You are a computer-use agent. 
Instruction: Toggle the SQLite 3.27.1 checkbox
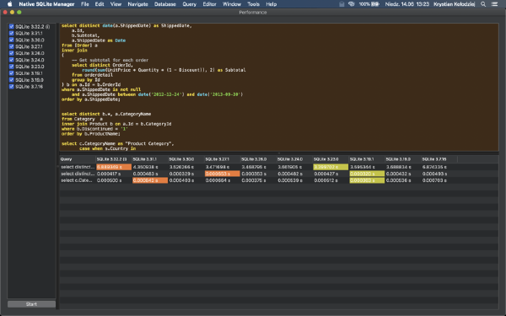click(12, 46)
